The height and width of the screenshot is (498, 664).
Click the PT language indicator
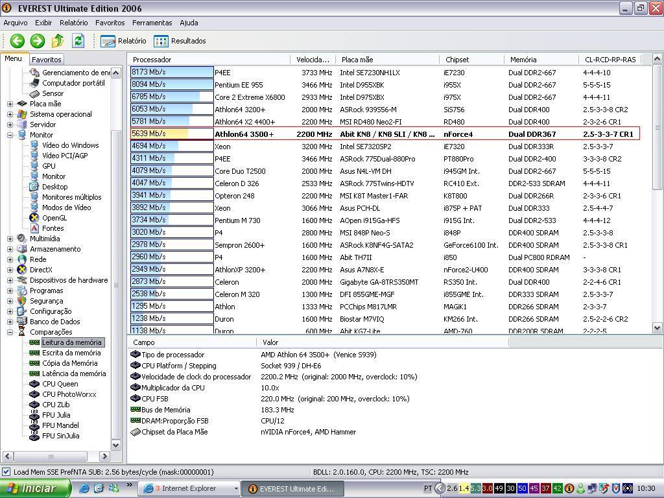[428, 488]
